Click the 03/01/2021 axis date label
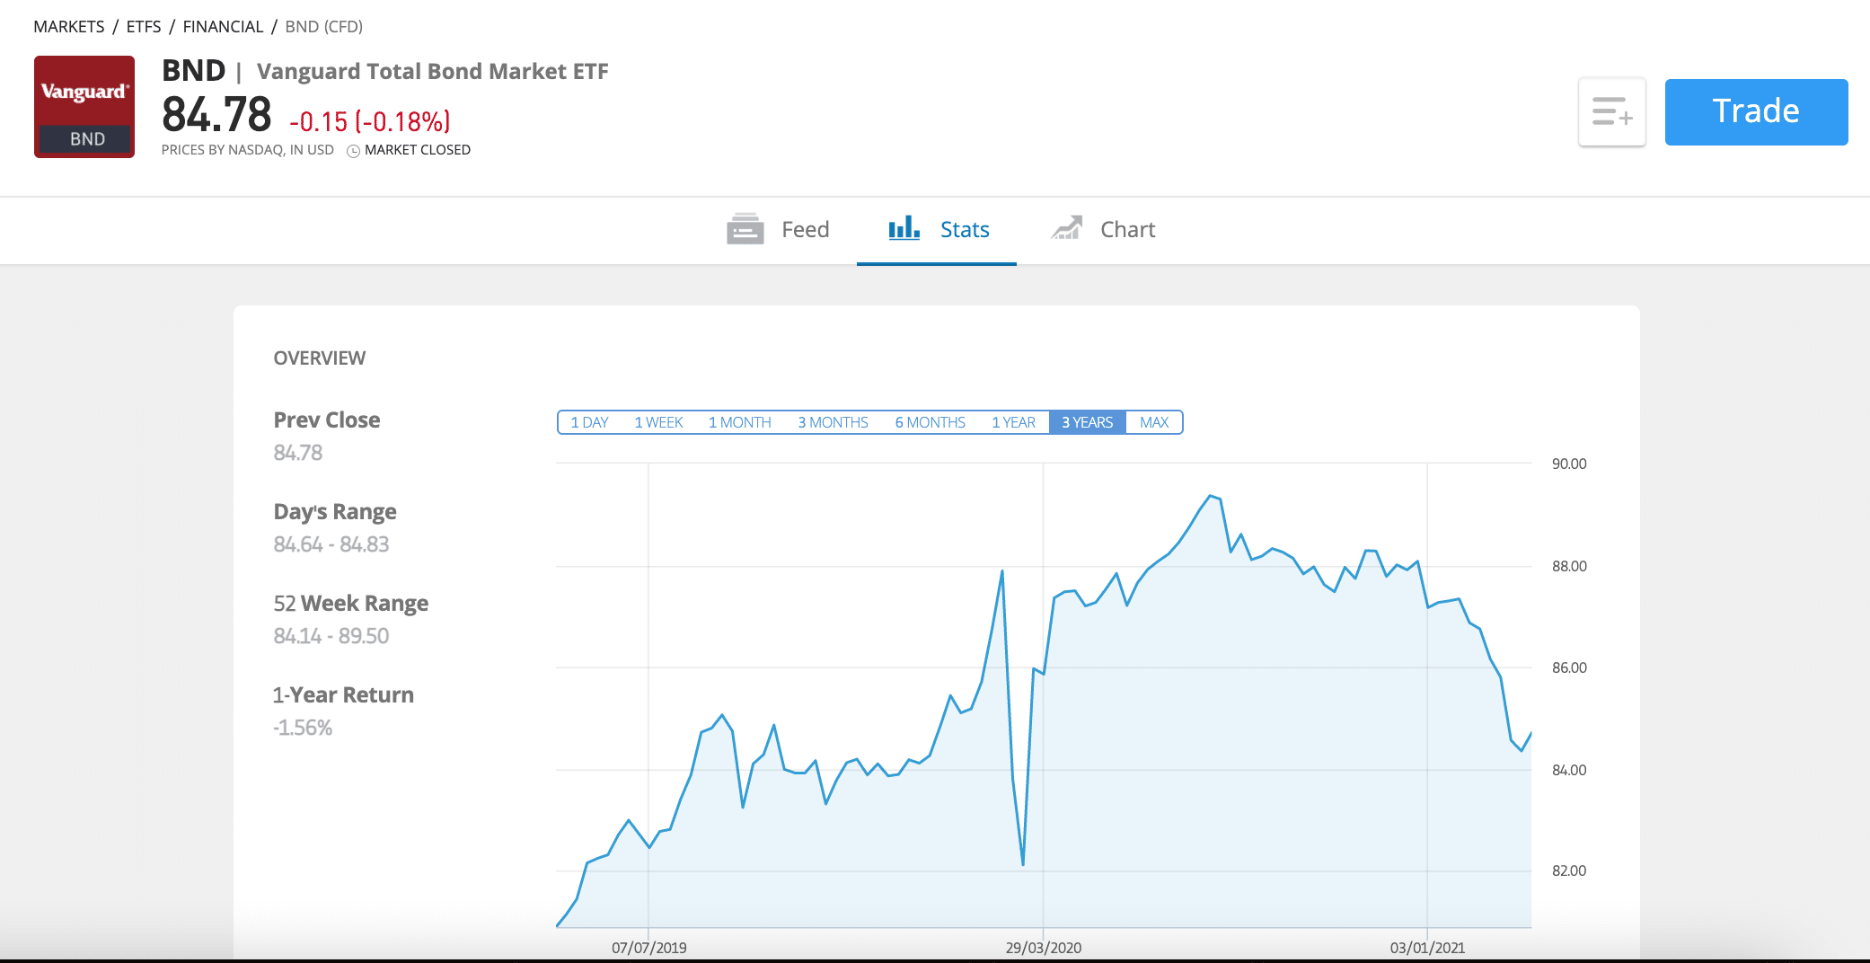The width and height of the screenshot is (1870, 963). pyautogui.click(x=1427, y=948)
